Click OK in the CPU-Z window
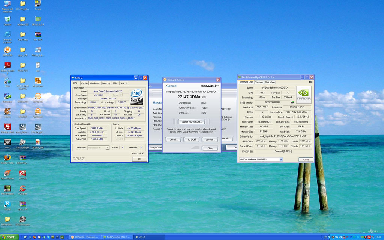This screenshot has height=240, width=384. click(x=139, y=159)
